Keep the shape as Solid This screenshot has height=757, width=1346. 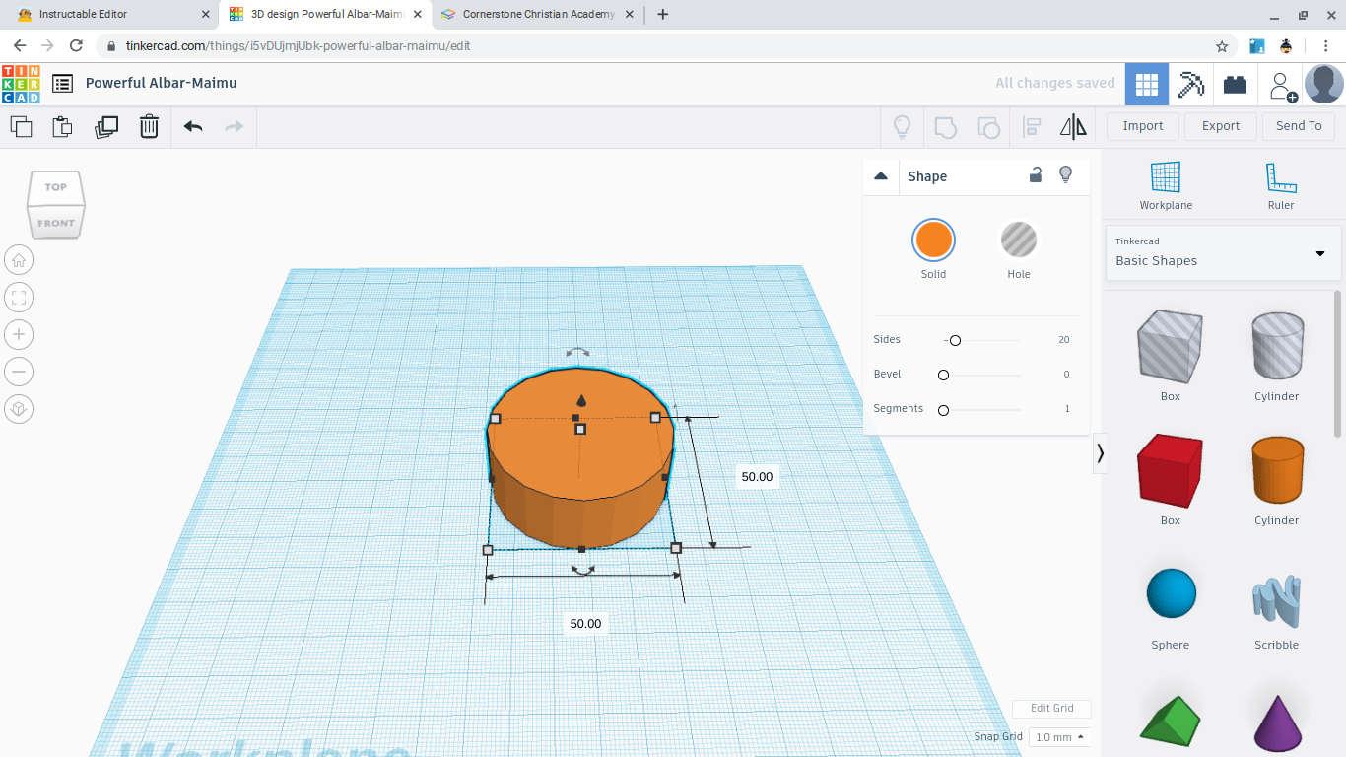point(932,240)
